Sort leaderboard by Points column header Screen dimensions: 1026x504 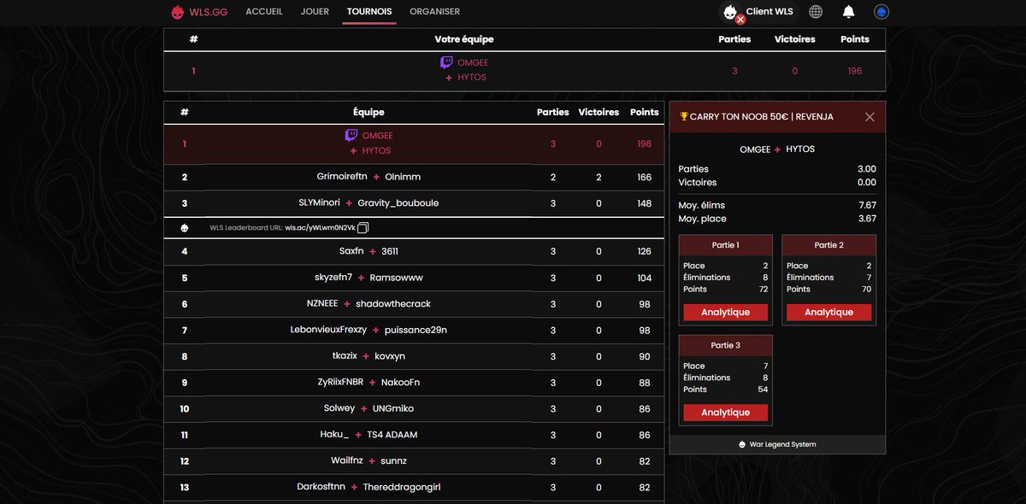coord(644,112)
